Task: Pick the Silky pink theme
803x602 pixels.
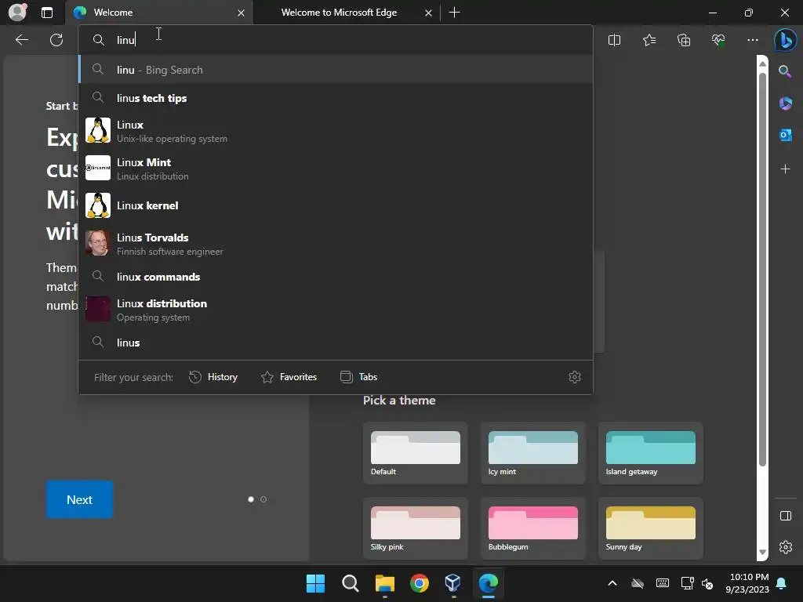Action: [x=416, y=528]
